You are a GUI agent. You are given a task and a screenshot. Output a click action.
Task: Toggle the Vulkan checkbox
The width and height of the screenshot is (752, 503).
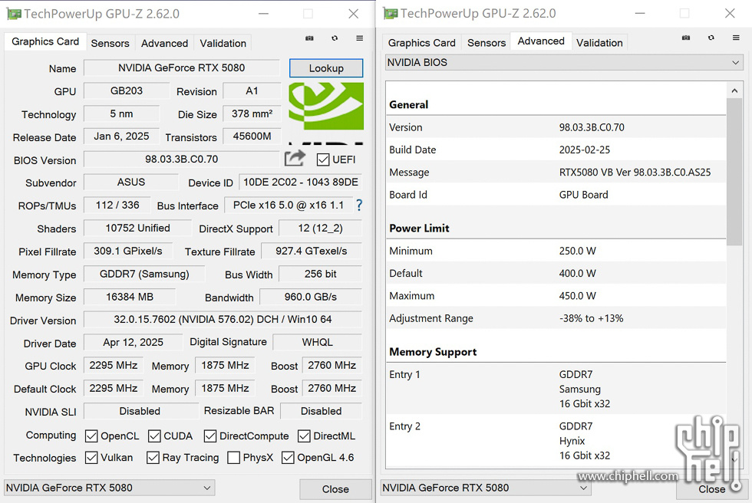91,458
